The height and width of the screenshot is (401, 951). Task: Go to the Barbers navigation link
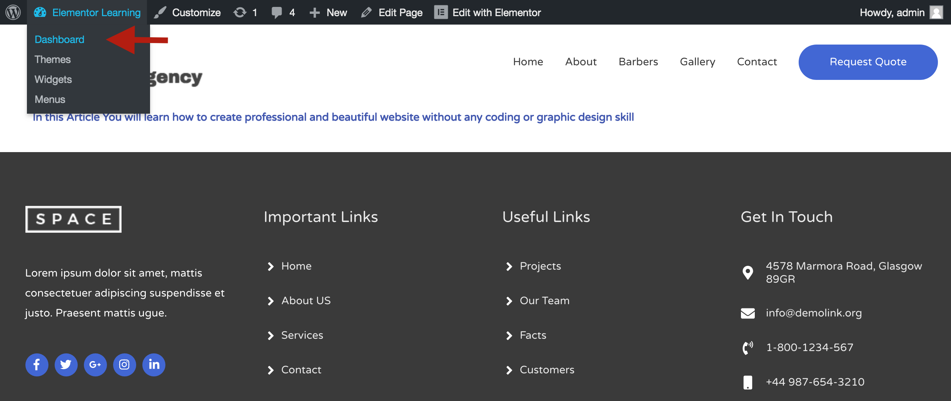(x=638, y=62)
